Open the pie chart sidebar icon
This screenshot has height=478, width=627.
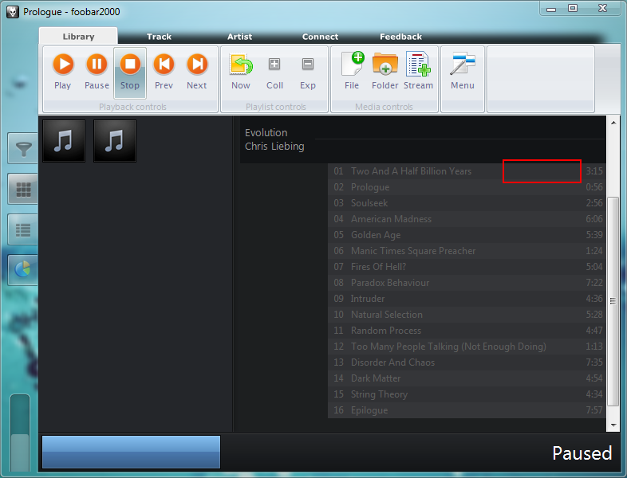coord(23,269)
